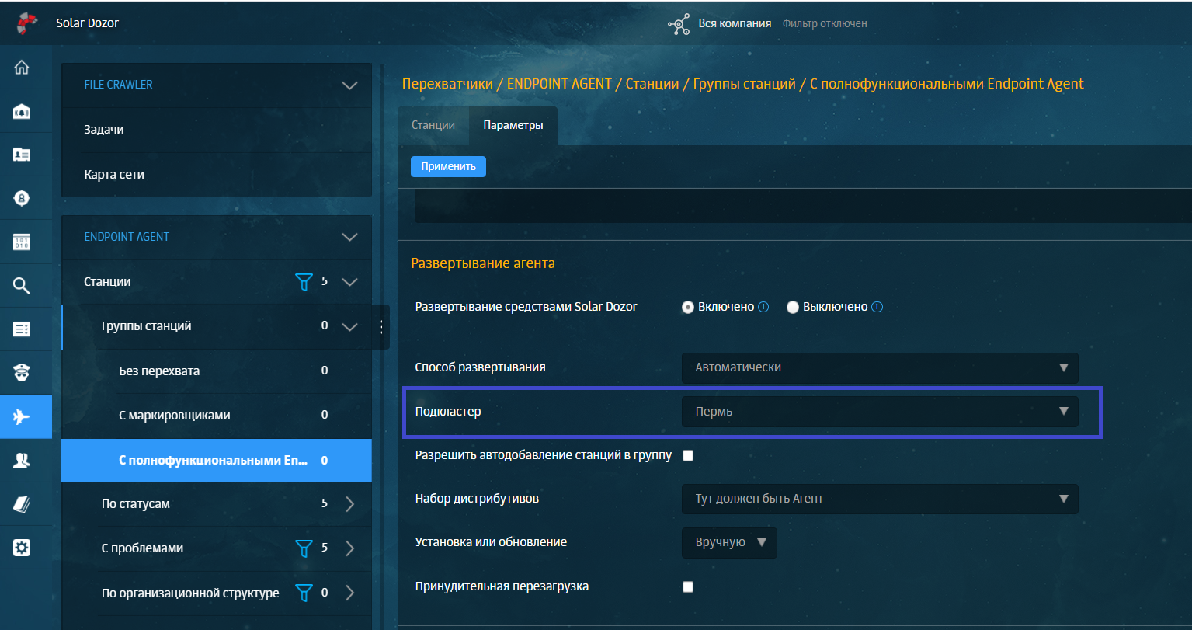Click the company network icon in header
This screenshot has width=1192, height=630.
click(x=679, y=24)
